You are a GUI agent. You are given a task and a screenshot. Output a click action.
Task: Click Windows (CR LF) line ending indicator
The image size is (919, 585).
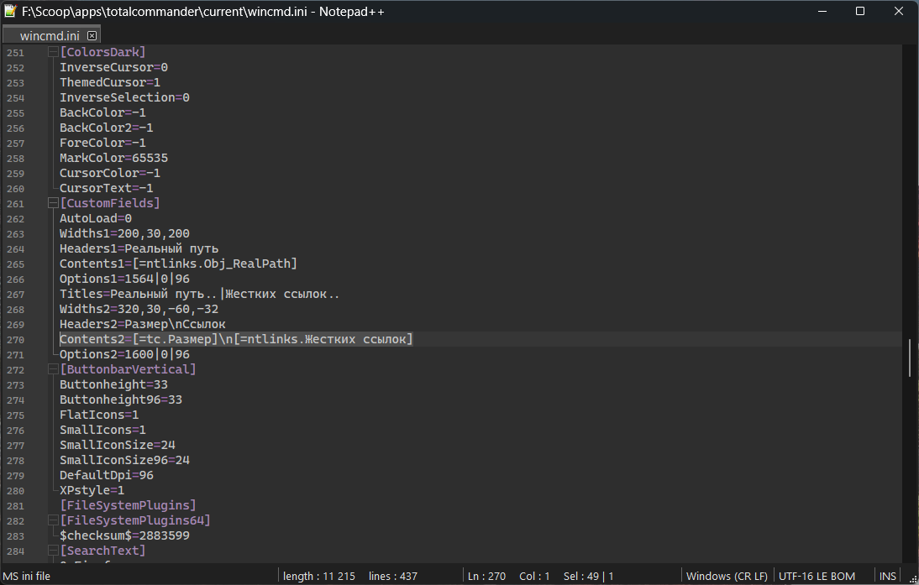click(726, 576)
